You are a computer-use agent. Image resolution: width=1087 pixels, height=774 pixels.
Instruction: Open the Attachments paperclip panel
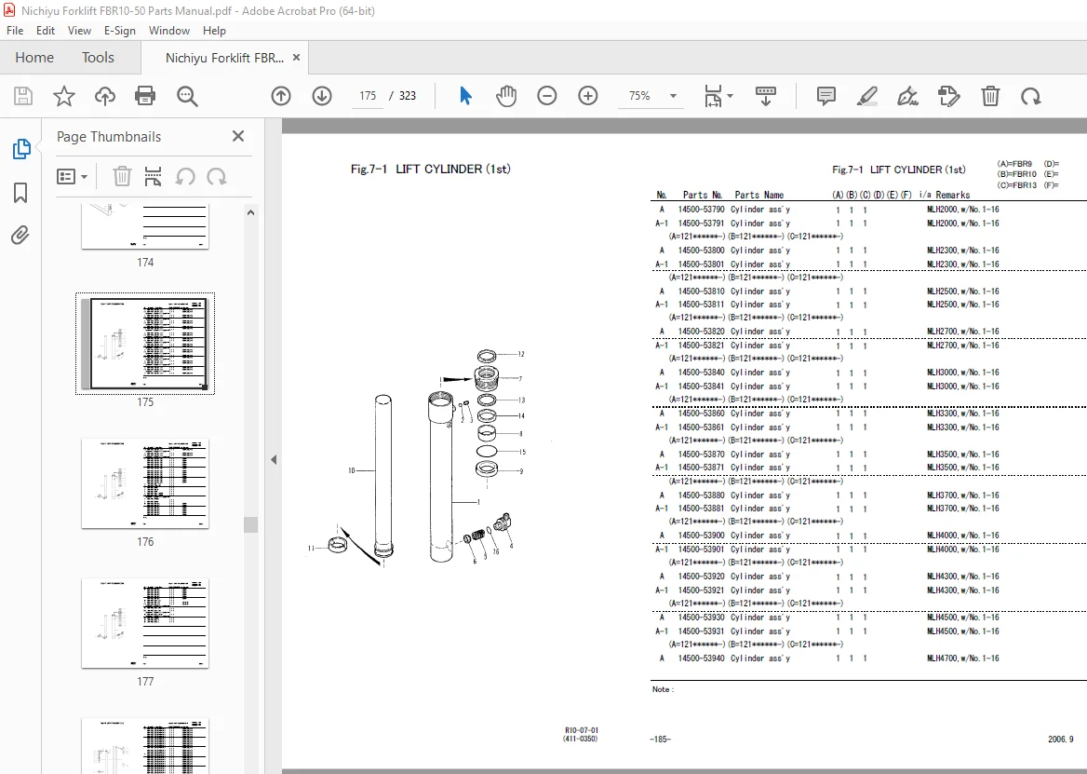20,236
